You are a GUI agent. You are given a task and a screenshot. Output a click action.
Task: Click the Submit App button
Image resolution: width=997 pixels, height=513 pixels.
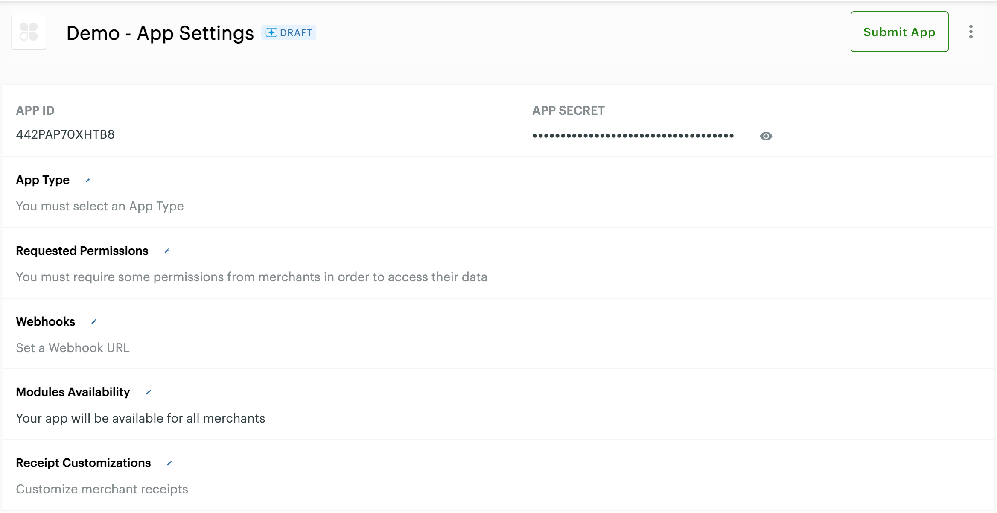[x=899, y=32]
